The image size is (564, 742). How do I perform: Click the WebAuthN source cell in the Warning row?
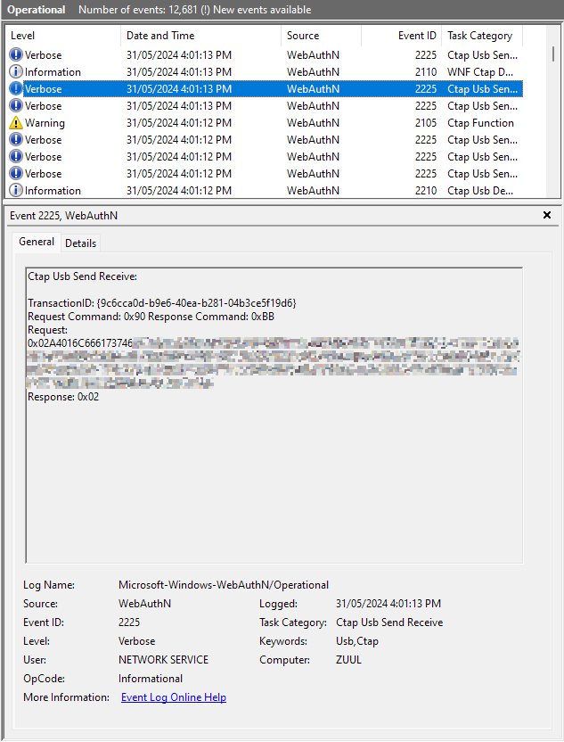tap(313, 123)
